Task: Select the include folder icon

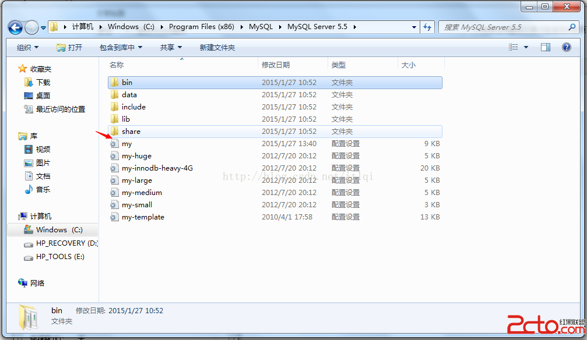Action: [x=115, y=107]
